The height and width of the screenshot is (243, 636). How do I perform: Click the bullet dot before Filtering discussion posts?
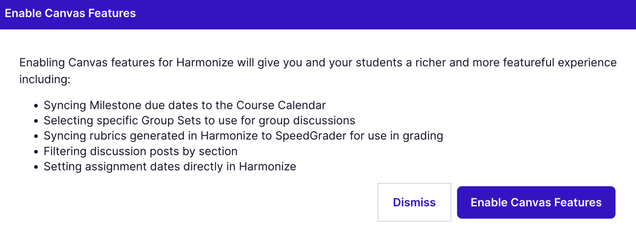36,152
